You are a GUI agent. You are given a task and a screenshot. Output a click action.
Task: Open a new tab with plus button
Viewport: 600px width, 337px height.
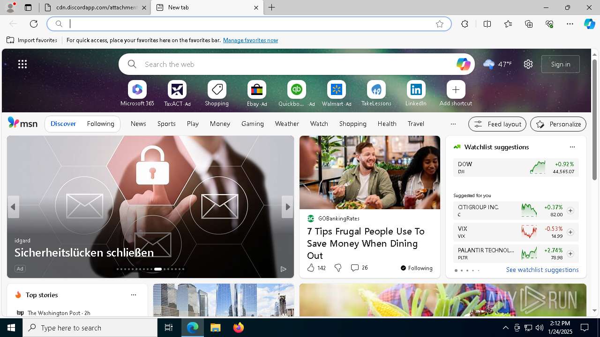(272, 7)
